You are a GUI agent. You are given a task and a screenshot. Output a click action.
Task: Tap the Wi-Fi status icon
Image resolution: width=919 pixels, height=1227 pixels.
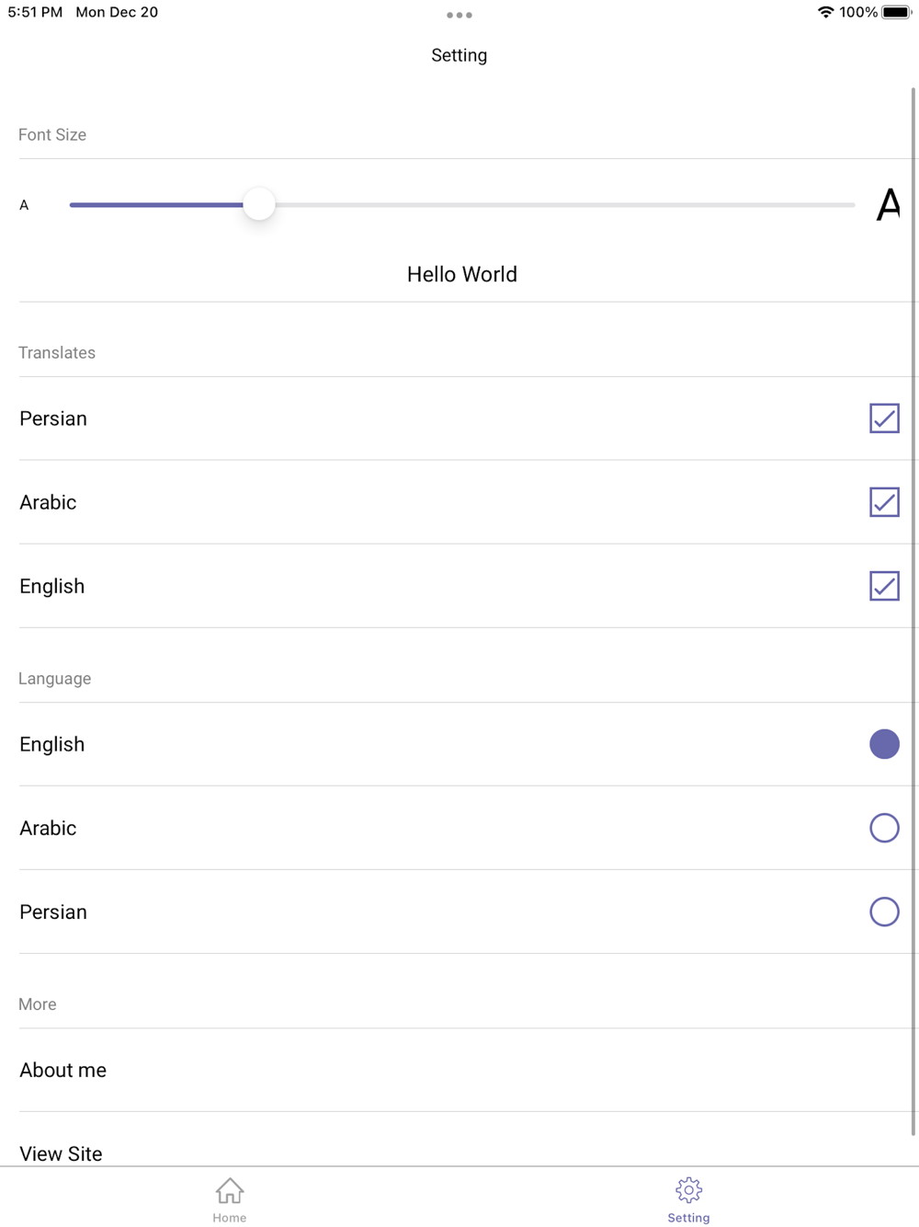825,12
